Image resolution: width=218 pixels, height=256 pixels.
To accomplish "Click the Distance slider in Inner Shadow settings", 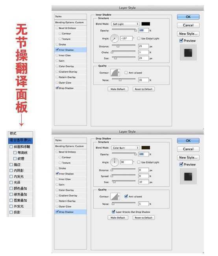I will 124,46.
